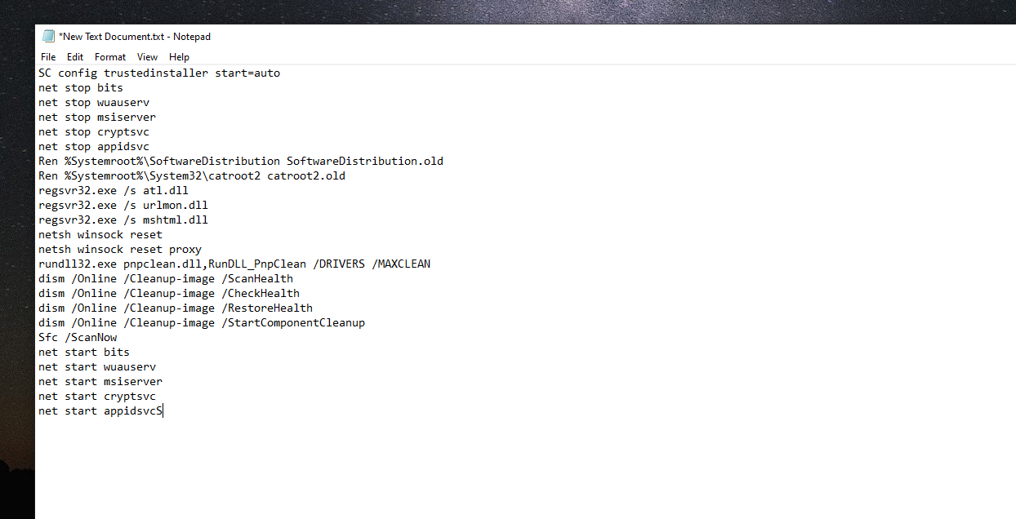Click the "/RestoreHealth" text in dism line

(x=266, y=308)
